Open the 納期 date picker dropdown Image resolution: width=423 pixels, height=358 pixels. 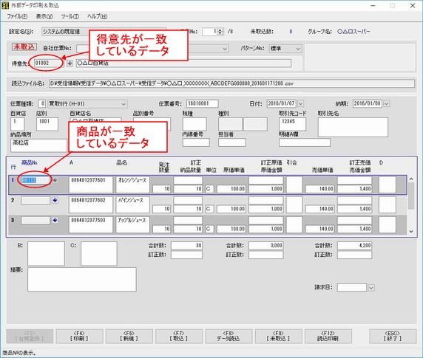[x=387, y=103]
